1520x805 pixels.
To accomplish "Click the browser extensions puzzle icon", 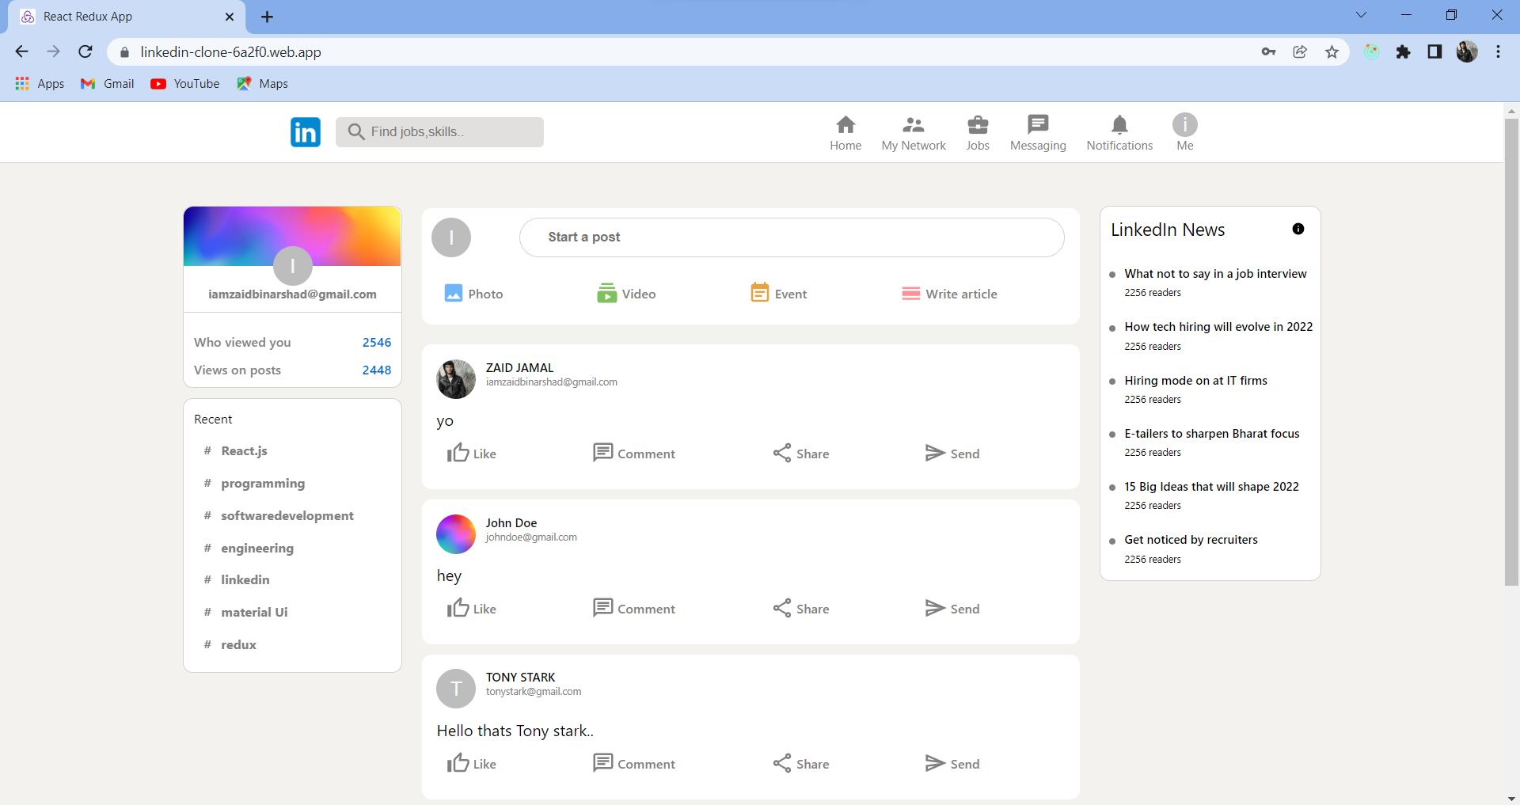I will [x=1404, y=52].
